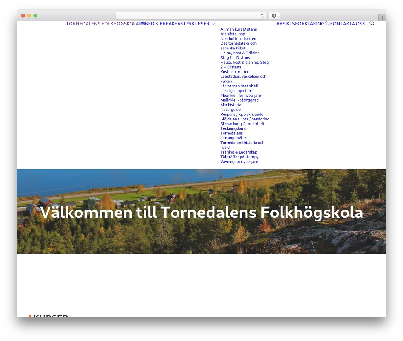
Task: Select Täljträffar på Hempy
Action: pos(240,157)
